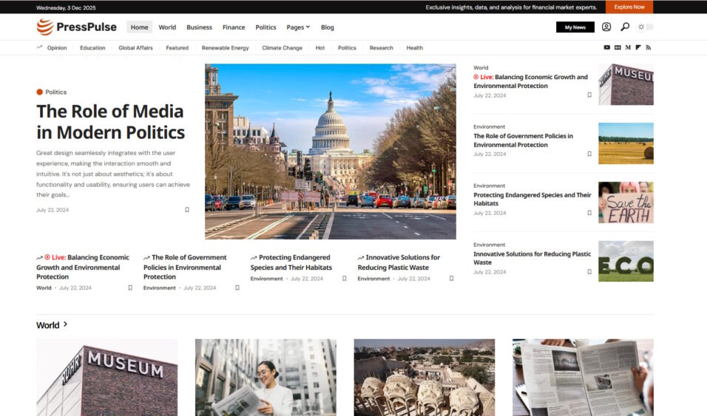Open the Capitol building featured image
The height and width of the screenshot is (416, 707).
(x=330, y=151)
